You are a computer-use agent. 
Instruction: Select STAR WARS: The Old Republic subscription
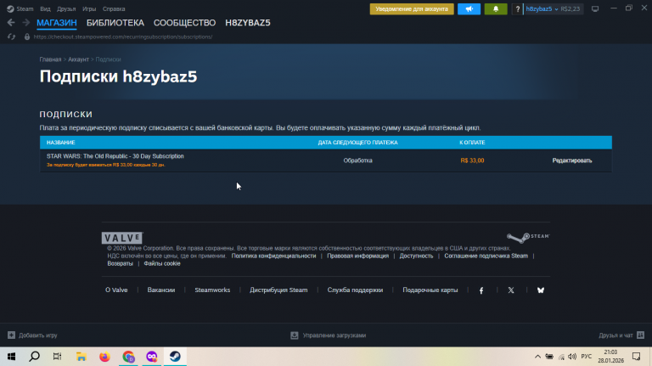[x=115, y=156]
